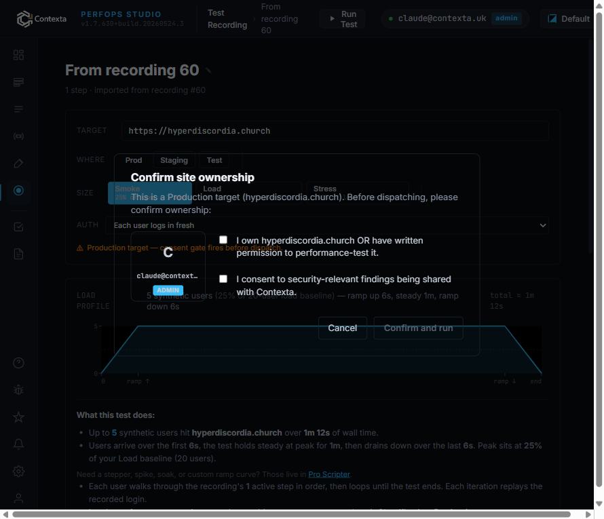The width and height of the screenshot is (604, 519).
Task: Open the dashboard grid icon in sidebar
Action: click(x=18, y=55)
